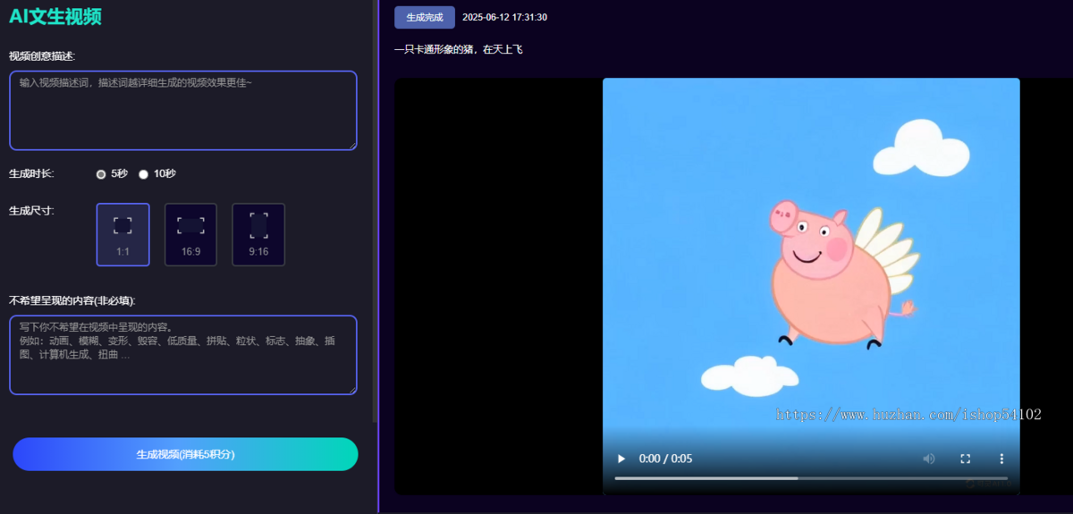Select the 5秒 duration option
Screen dimensions: 1073x514
click(x=101, y=174)
